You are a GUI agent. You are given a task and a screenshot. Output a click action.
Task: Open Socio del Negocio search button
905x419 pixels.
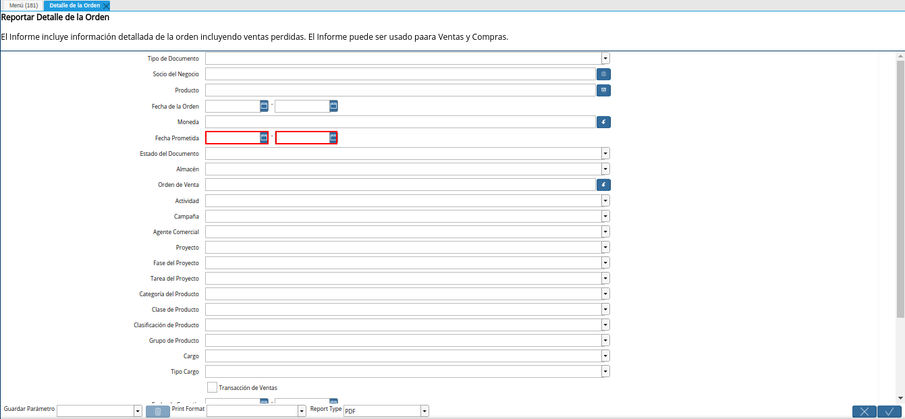tap(603, 74)
